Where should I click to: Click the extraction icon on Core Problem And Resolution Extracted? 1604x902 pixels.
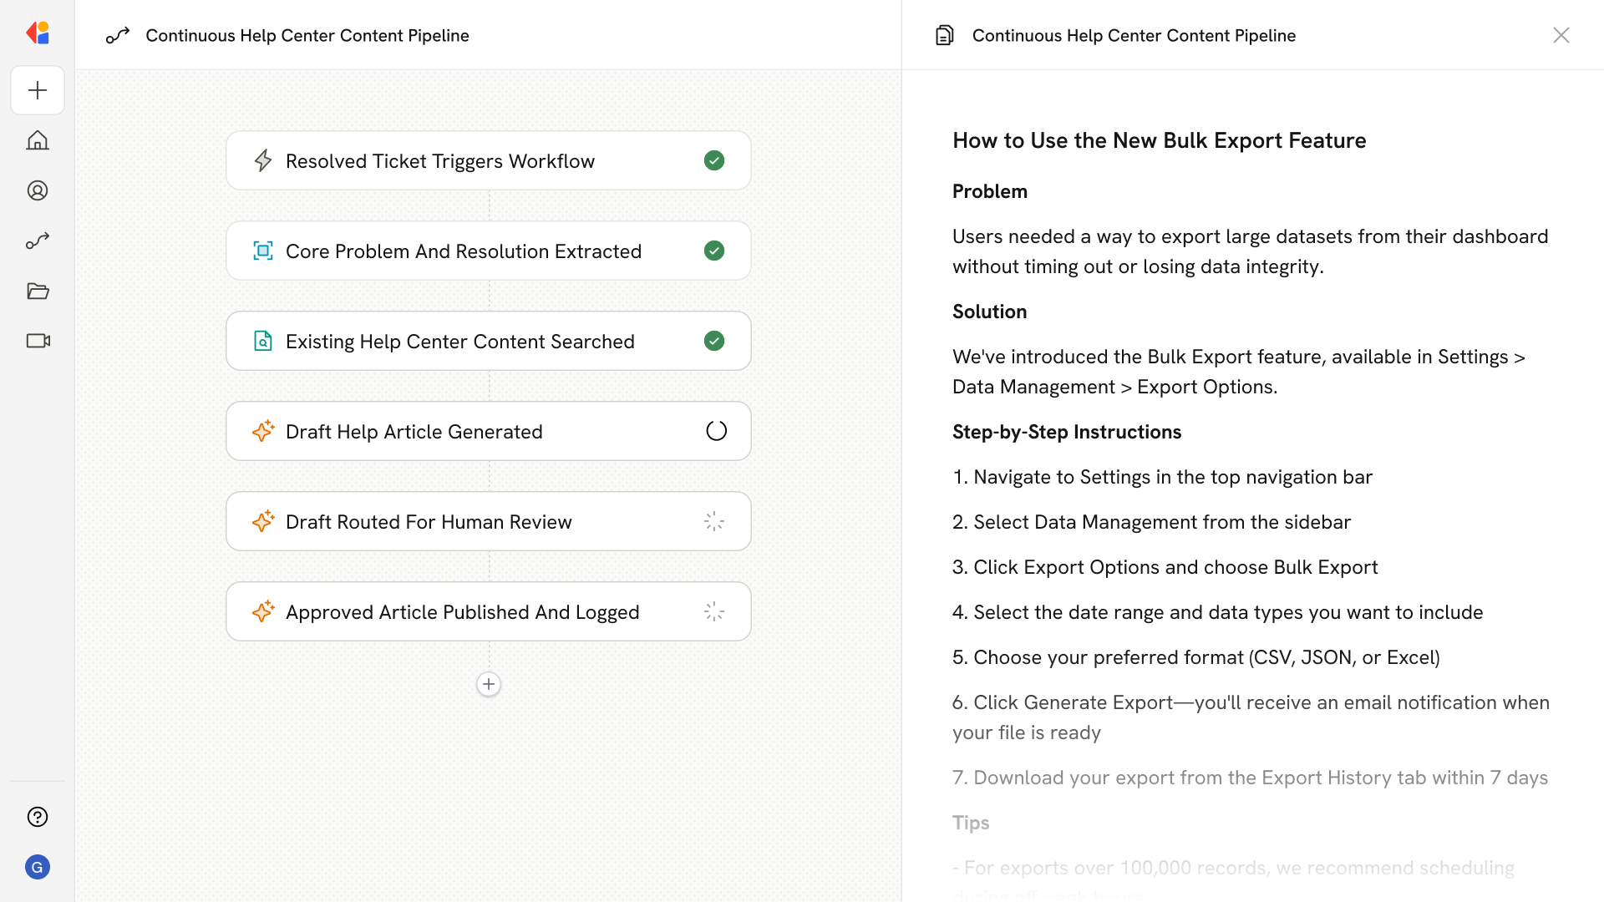pos(263,251)
